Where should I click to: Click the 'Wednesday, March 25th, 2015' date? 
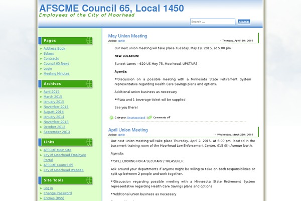click(235, 135)
